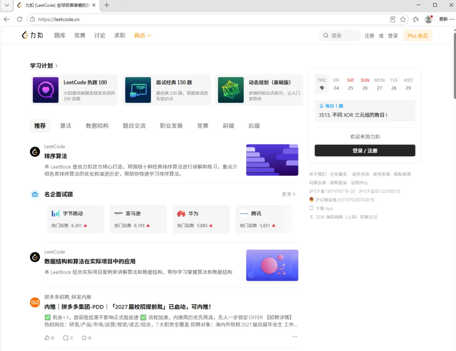Viewport: 456px width, 351px height.
Task: Open 更多 for 名企面试题
Action: pos(288,194)
